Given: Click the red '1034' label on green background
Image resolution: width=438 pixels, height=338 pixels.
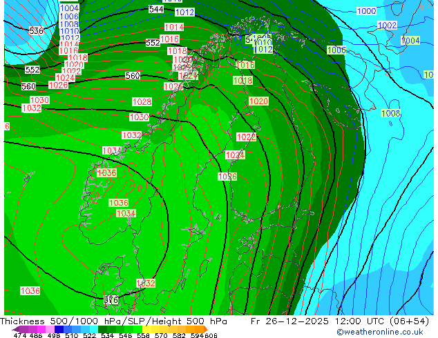Looking at the screenshot, I should (x=126, y=214).
